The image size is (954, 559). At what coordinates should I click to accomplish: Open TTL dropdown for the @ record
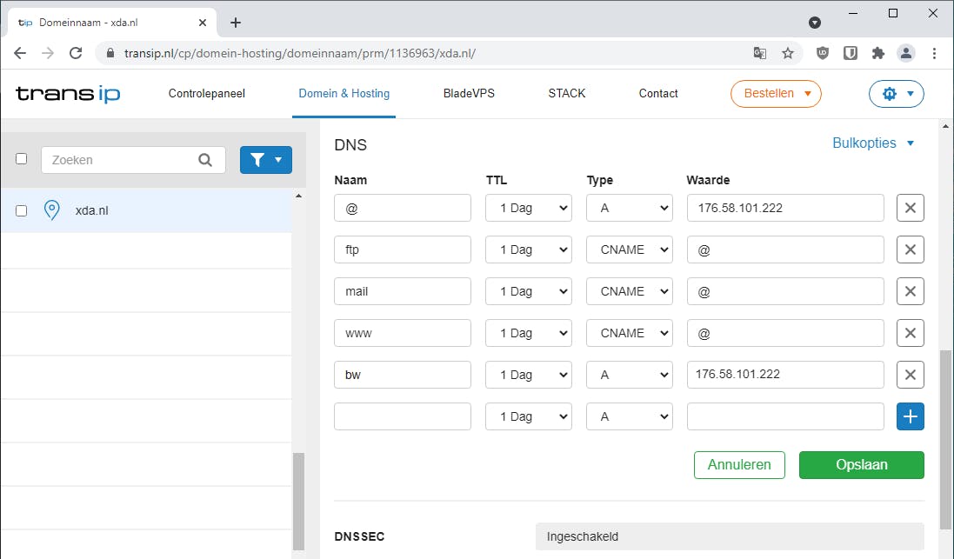528,208
